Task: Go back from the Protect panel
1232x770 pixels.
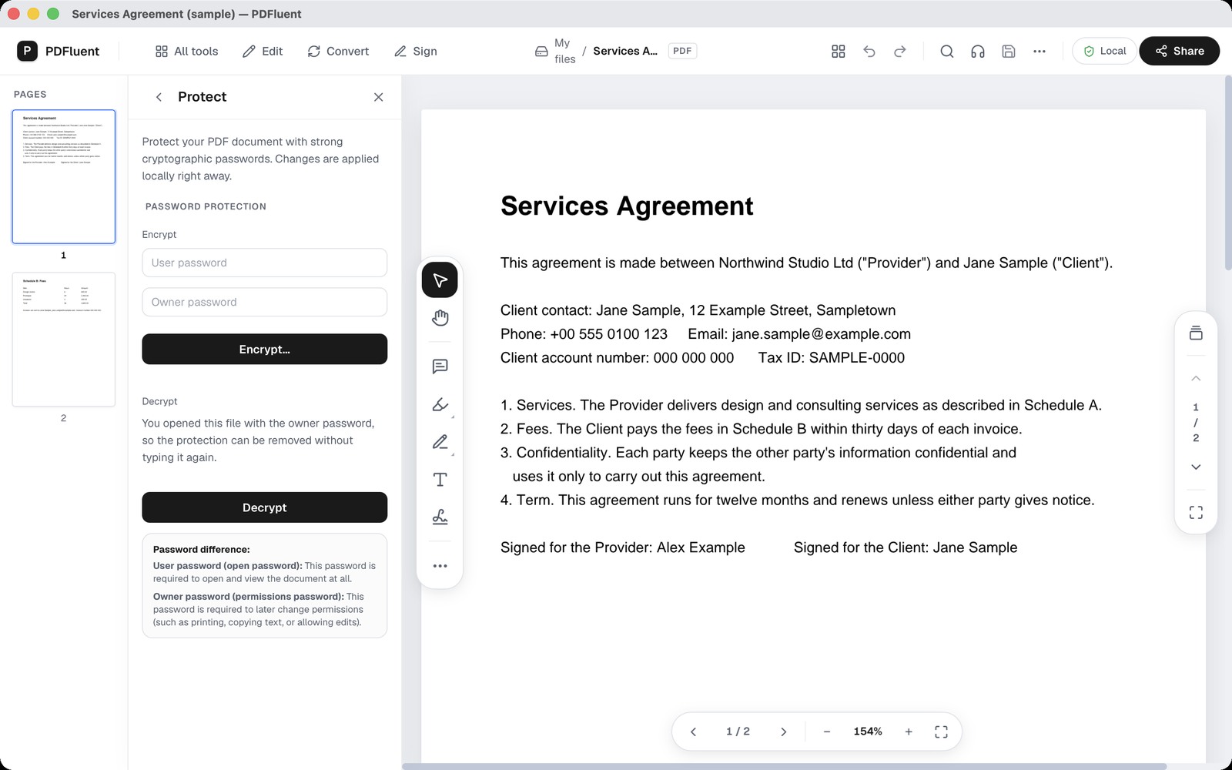Action: point(159,97)
